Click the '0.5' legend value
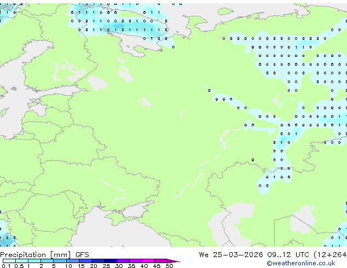The image size is (347, 268). click(x=19, y=266)
